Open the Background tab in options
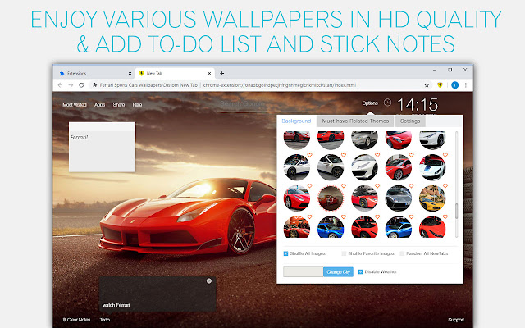 pyautogui.click(x=296, y=121)
